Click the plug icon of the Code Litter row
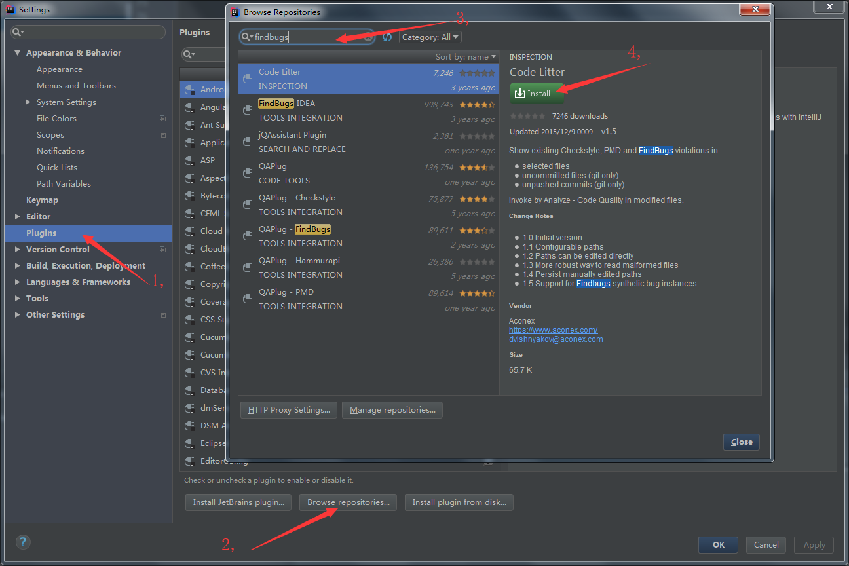 (x=248, y=79)
